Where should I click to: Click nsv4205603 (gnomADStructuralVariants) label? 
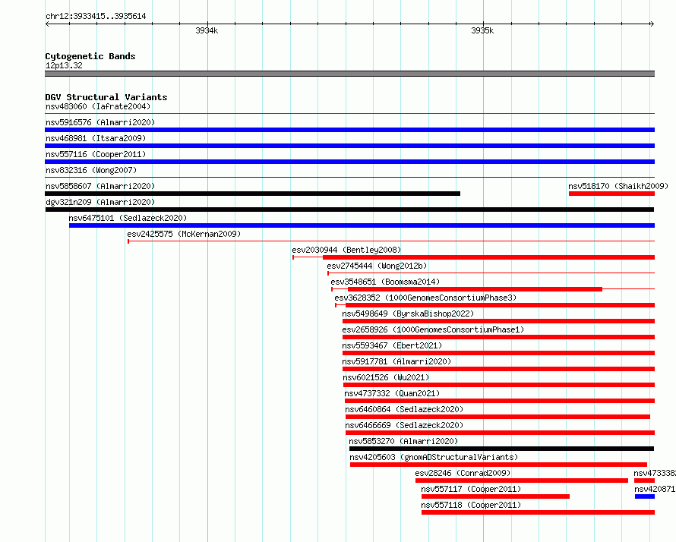point(434,457)
